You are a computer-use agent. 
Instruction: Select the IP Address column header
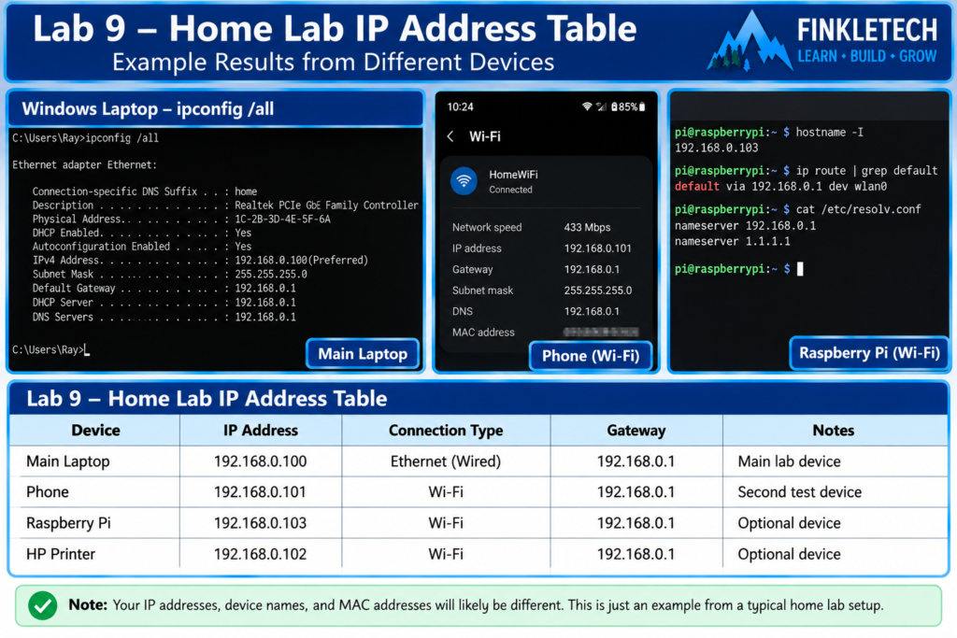pyautogui.click(x=261, y=431)
